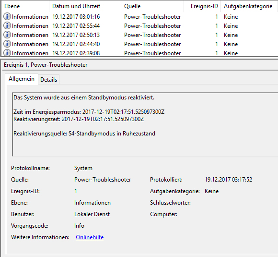Sort by the Ebene column header
278x257 pixels.
coord(25,6)
